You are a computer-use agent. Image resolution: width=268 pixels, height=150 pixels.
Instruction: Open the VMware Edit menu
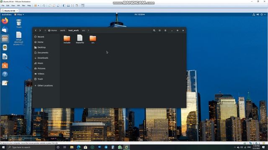click(8, 5)
